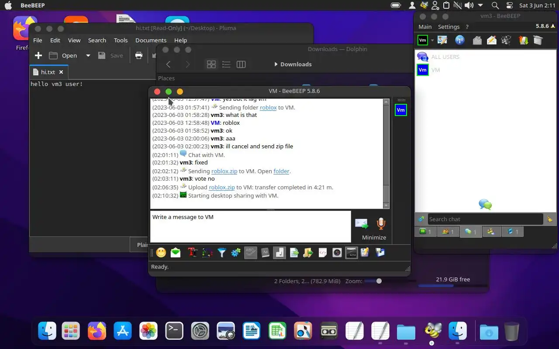Open the BeeBEEP bee icon in the dock
Screen dimensions: 559x349
(x=432, y=332)
